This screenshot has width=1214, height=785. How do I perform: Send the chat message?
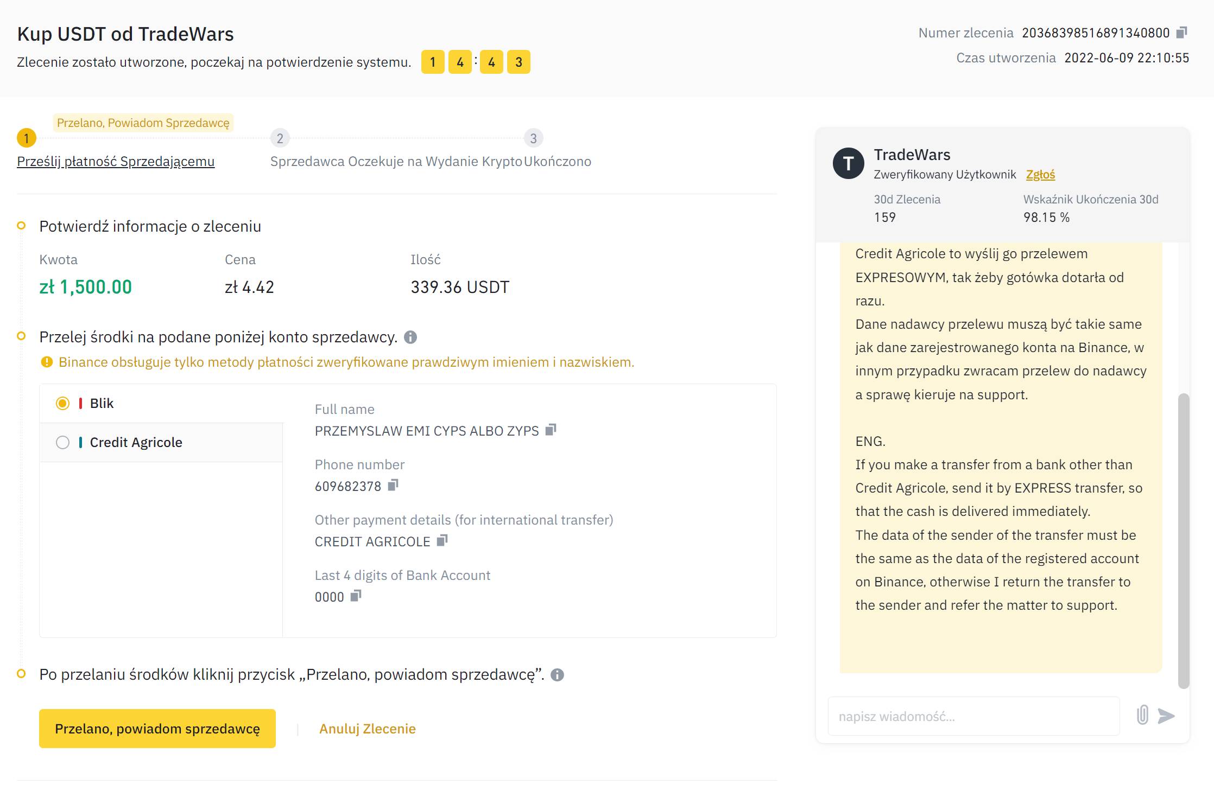pyautogui.click(x=1166, y=716)
